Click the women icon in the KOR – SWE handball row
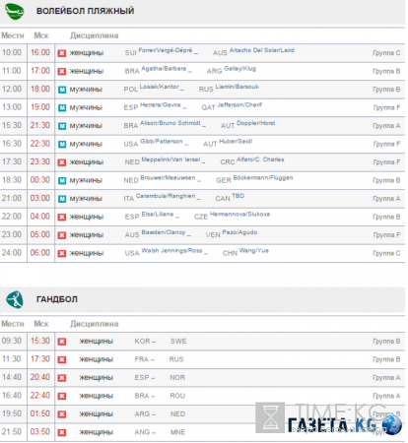This screenshot has width=408, height=443. 62,342
